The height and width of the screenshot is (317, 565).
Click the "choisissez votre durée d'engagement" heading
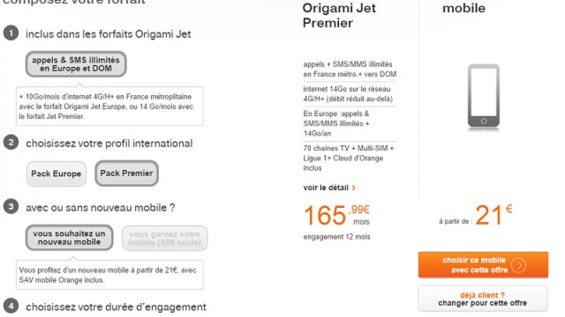(116, 307)
